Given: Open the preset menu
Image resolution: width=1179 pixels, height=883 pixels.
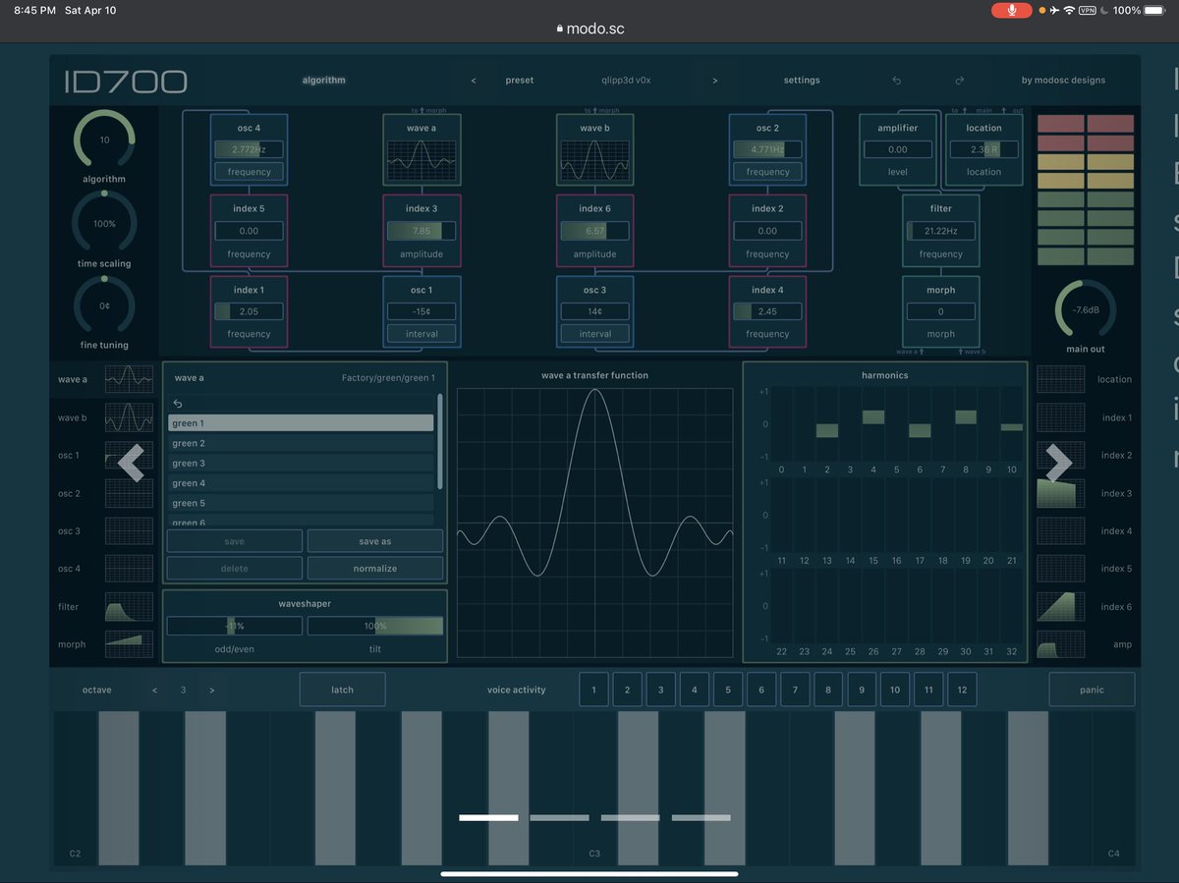Looking at the screenshot, I should [x=520, y=81].
